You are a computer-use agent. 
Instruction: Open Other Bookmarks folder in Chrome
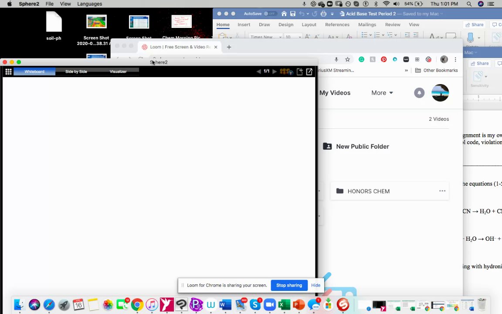[x=436, y=71]
